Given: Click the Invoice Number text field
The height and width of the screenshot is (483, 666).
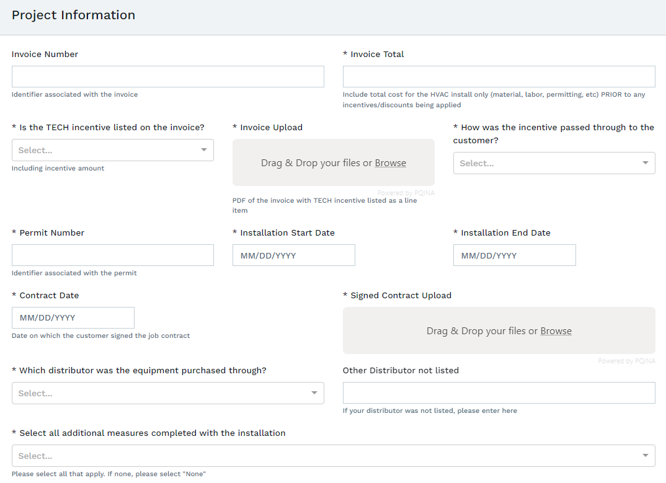Looking at the screenshot, I should tap(167, 76).
